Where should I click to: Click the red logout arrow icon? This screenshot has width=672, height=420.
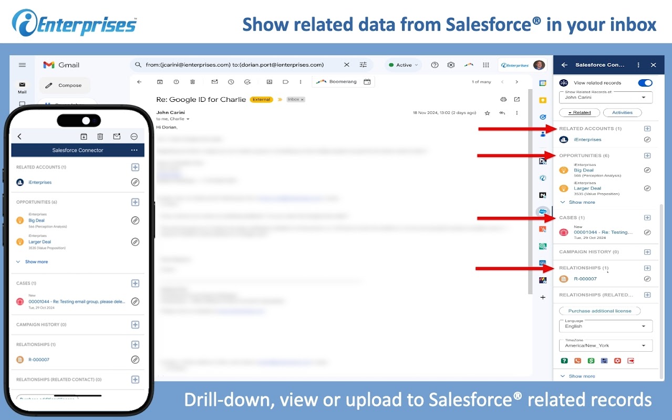click(x=630, y=361)
